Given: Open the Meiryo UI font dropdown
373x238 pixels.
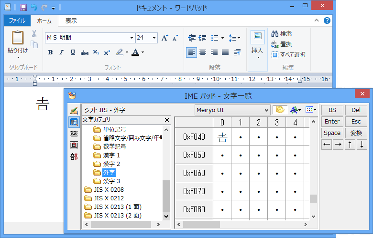Looking at the screenshot, I should (266, 110).
